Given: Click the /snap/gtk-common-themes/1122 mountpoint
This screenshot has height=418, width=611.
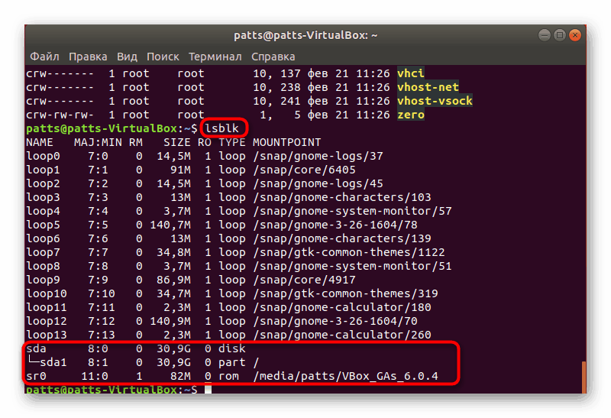Looking at the screenshot, I should point(349,252).
